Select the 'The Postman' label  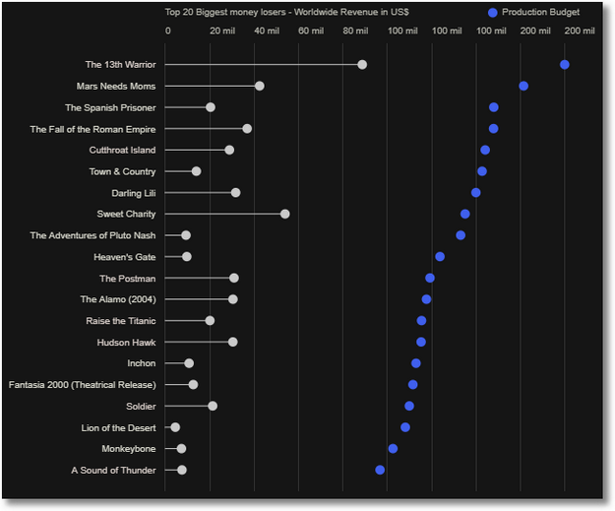[x=128, y=279]
